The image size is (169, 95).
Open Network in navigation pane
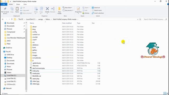coord(9,88)
